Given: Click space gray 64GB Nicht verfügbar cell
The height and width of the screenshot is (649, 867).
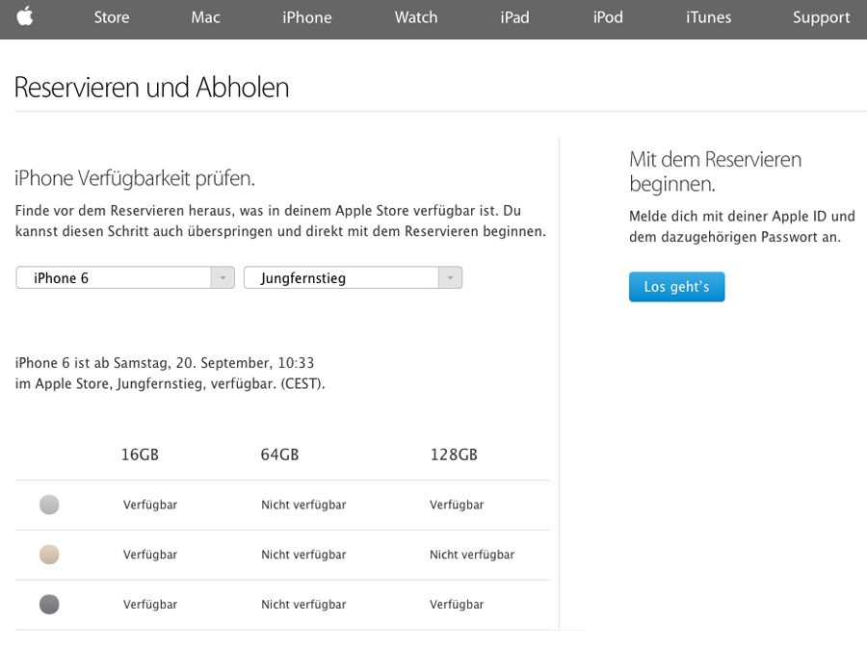Looking at the screenshot, I should [x=303, y=604].
